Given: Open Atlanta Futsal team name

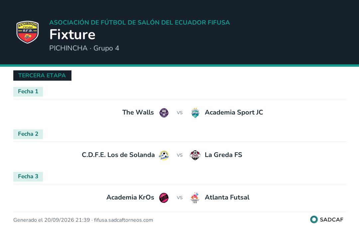Looking at the screenshot, I should pyautogui.click(x=227, y=197).
